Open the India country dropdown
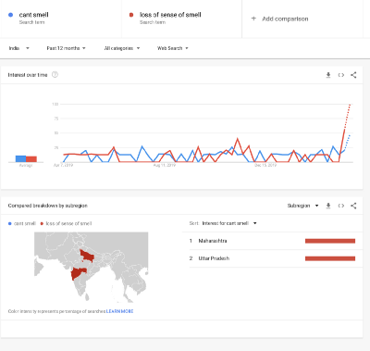The image size is (370, 351). coord(18,48)
